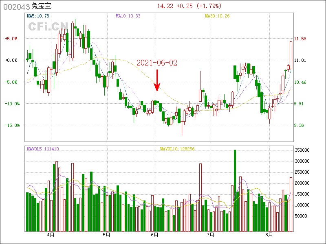
Task: Select the 4月 label on time axis
Action: (x=51, y=235)
